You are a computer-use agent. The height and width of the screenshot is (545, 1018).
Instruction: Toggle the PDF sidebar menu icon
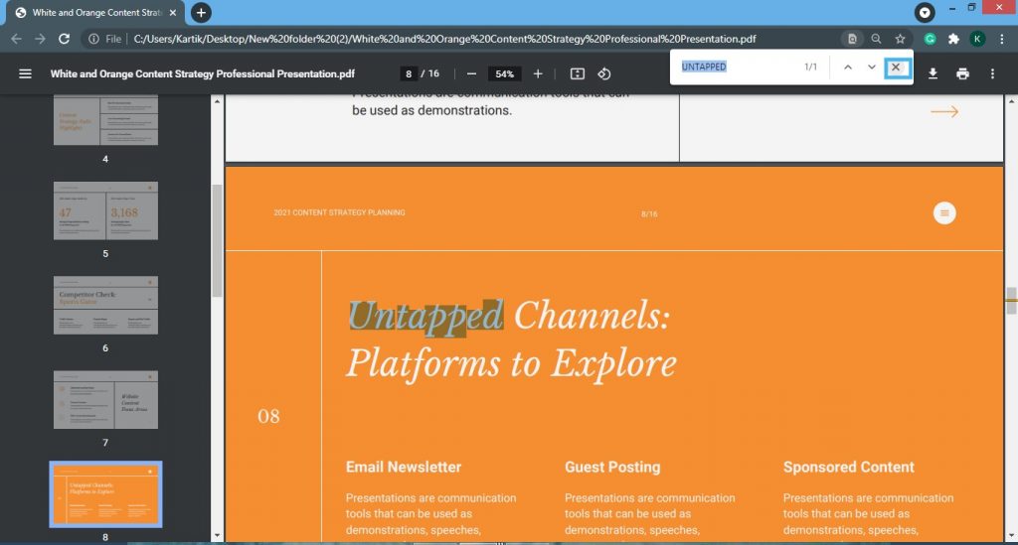[x=25, y=73]
